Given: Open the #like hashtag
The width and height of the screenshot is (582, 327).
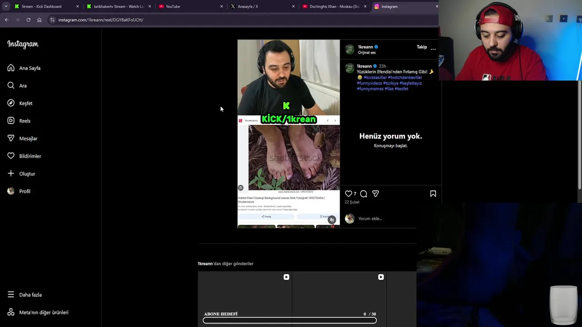Looking at the screenshot, I should point(389,89).
